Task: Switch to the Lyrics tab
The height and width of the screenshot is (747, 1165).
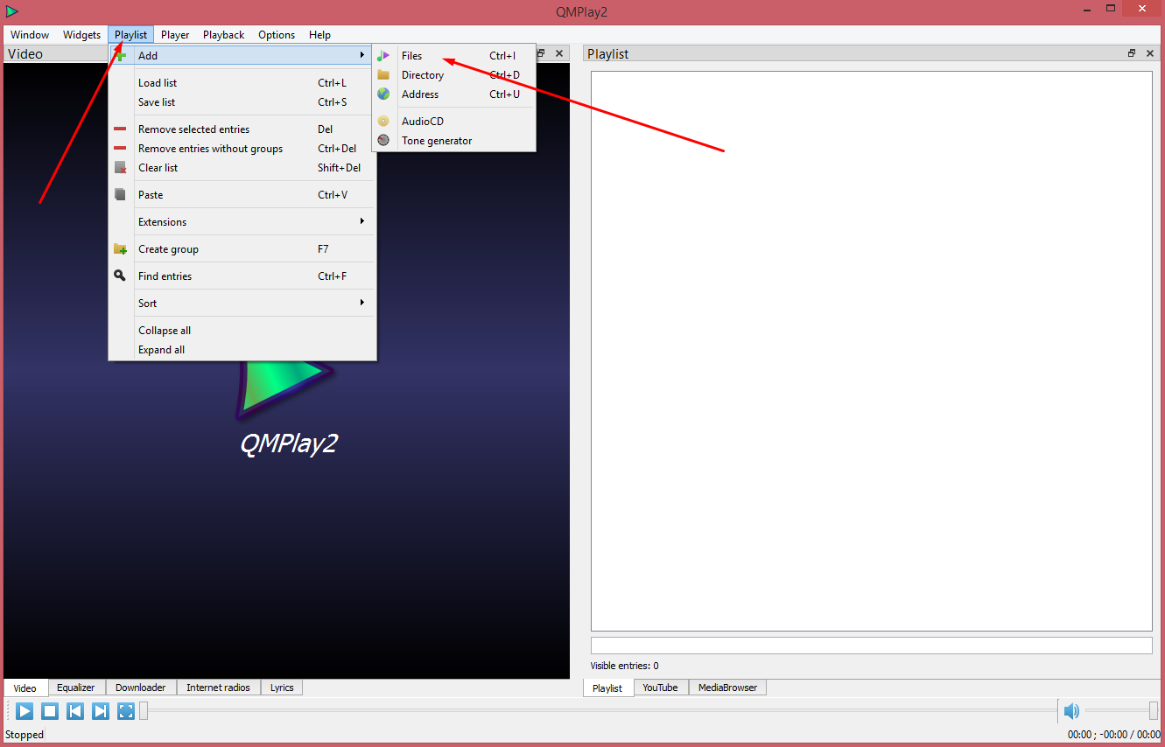Action: pos(282,688)
